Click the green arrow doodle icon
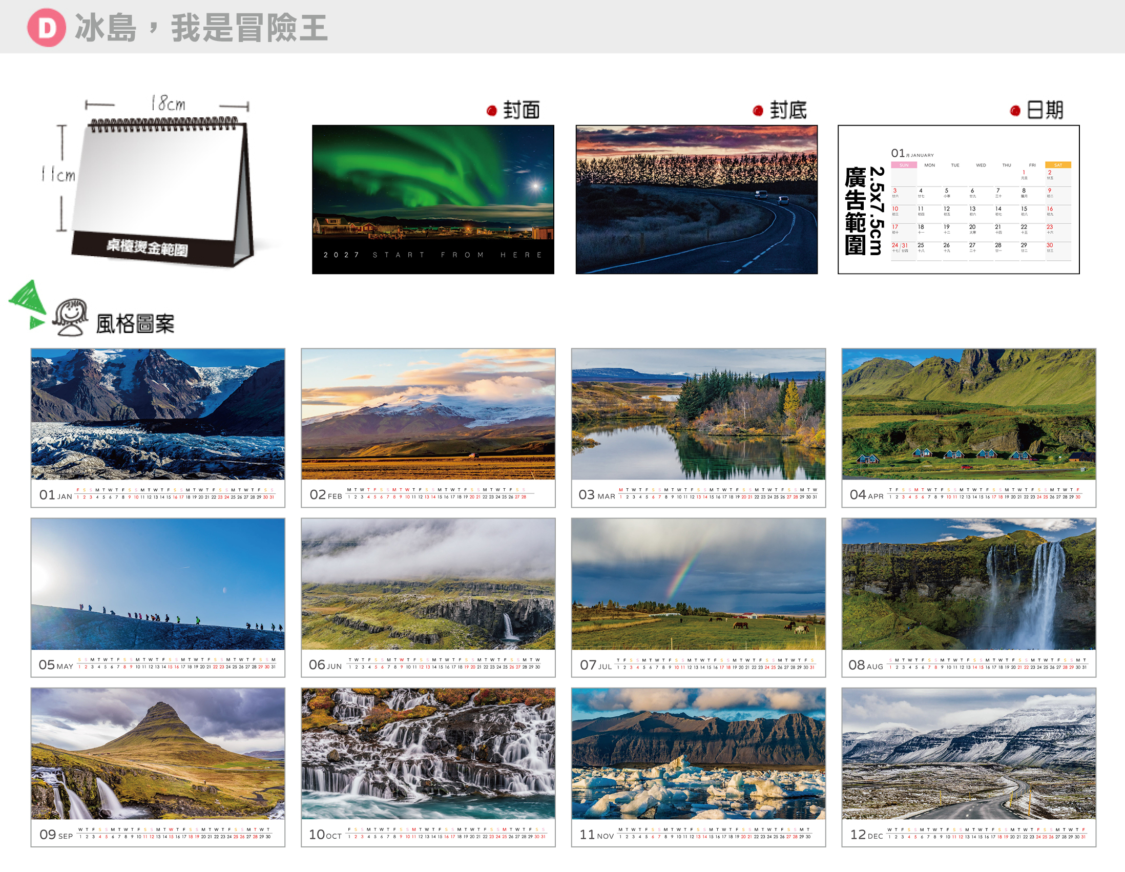This screenshot has height=872, width=1125. coord(27,304)
